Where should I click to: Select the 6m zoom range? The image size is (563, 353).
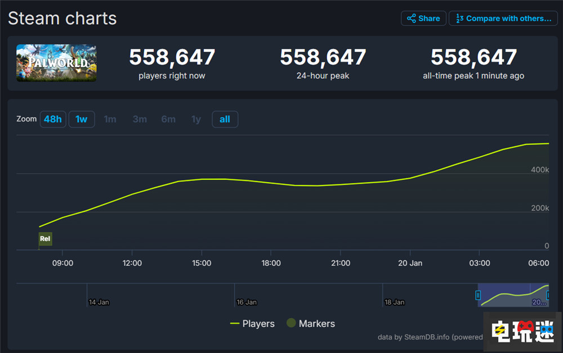168,119
